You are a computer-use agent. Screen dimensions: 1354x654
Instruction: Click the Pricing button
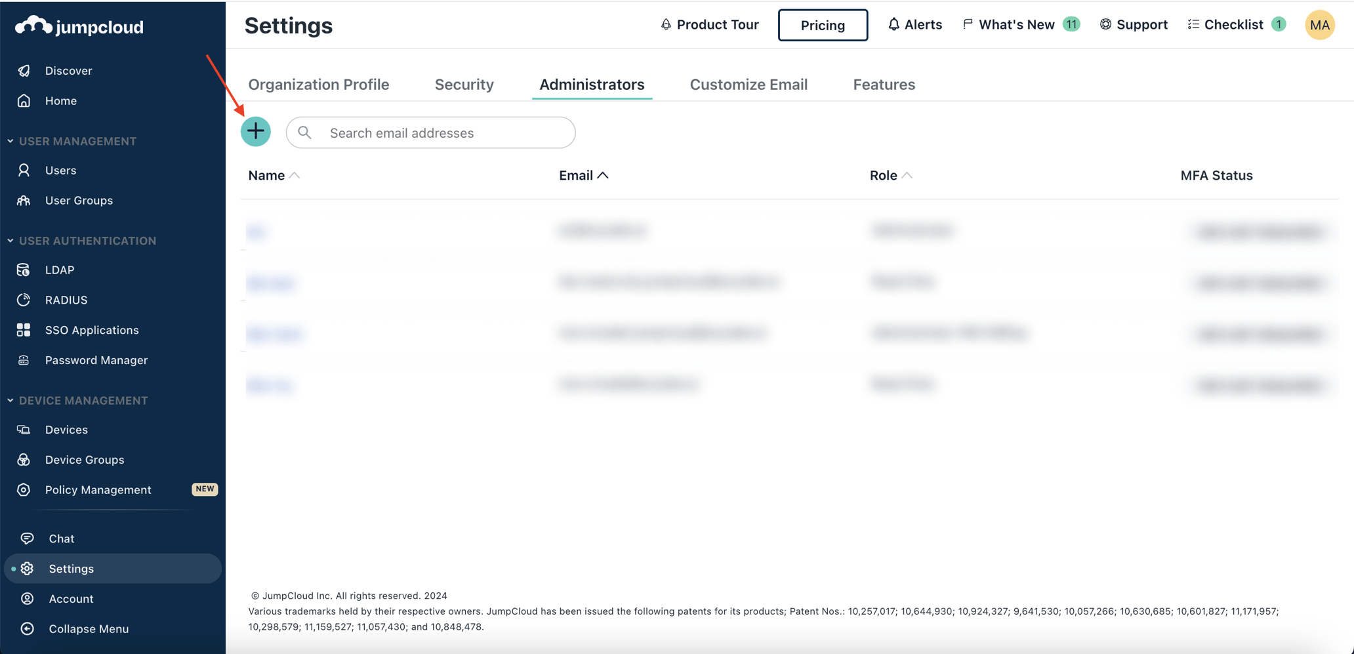point(823,25)
